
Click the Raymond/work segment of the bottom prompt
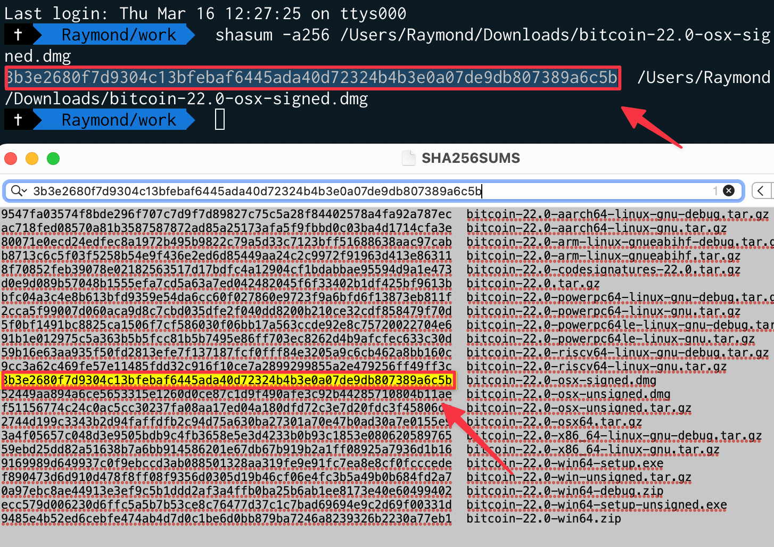click(x=118, y=120)
